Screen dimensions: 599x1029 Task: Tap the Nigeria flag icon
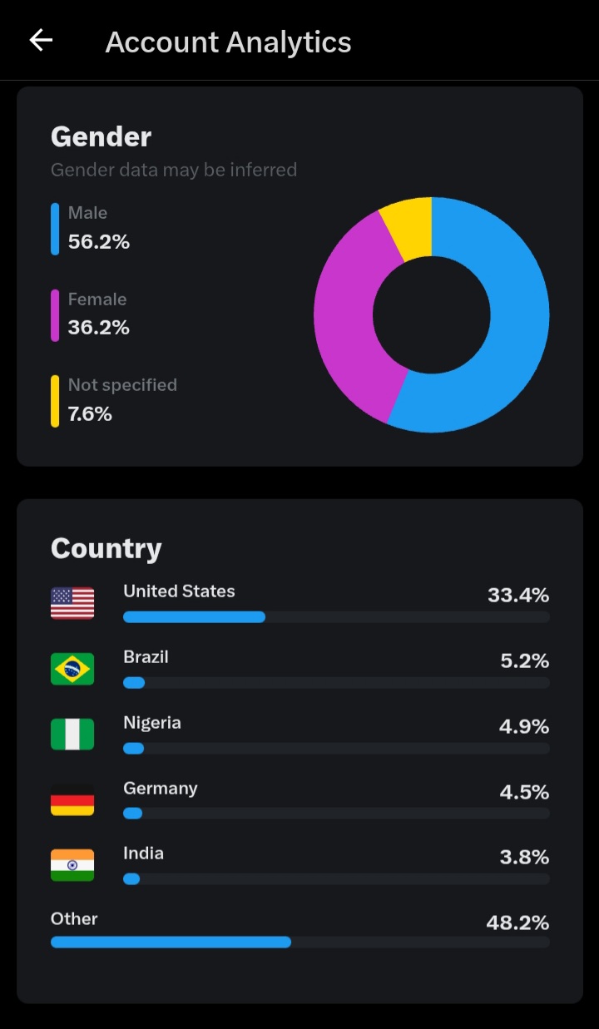(72, 735)
